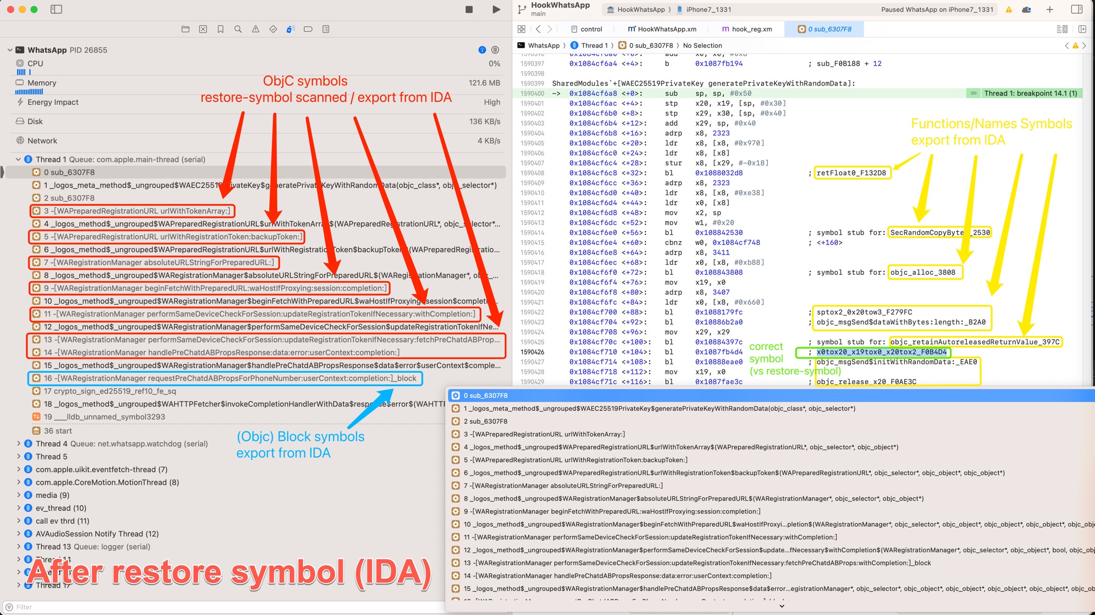Toggle the left navigator sidebar
1095x615 pixels.
point(56,9)
